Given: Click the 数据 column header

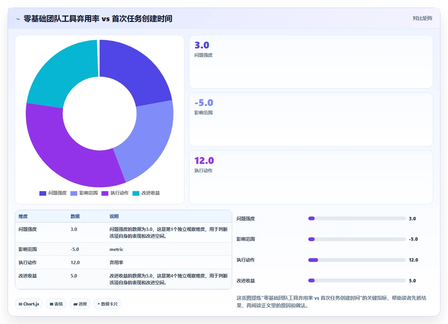Looking at the screenshot, I should tap(75, 217).
